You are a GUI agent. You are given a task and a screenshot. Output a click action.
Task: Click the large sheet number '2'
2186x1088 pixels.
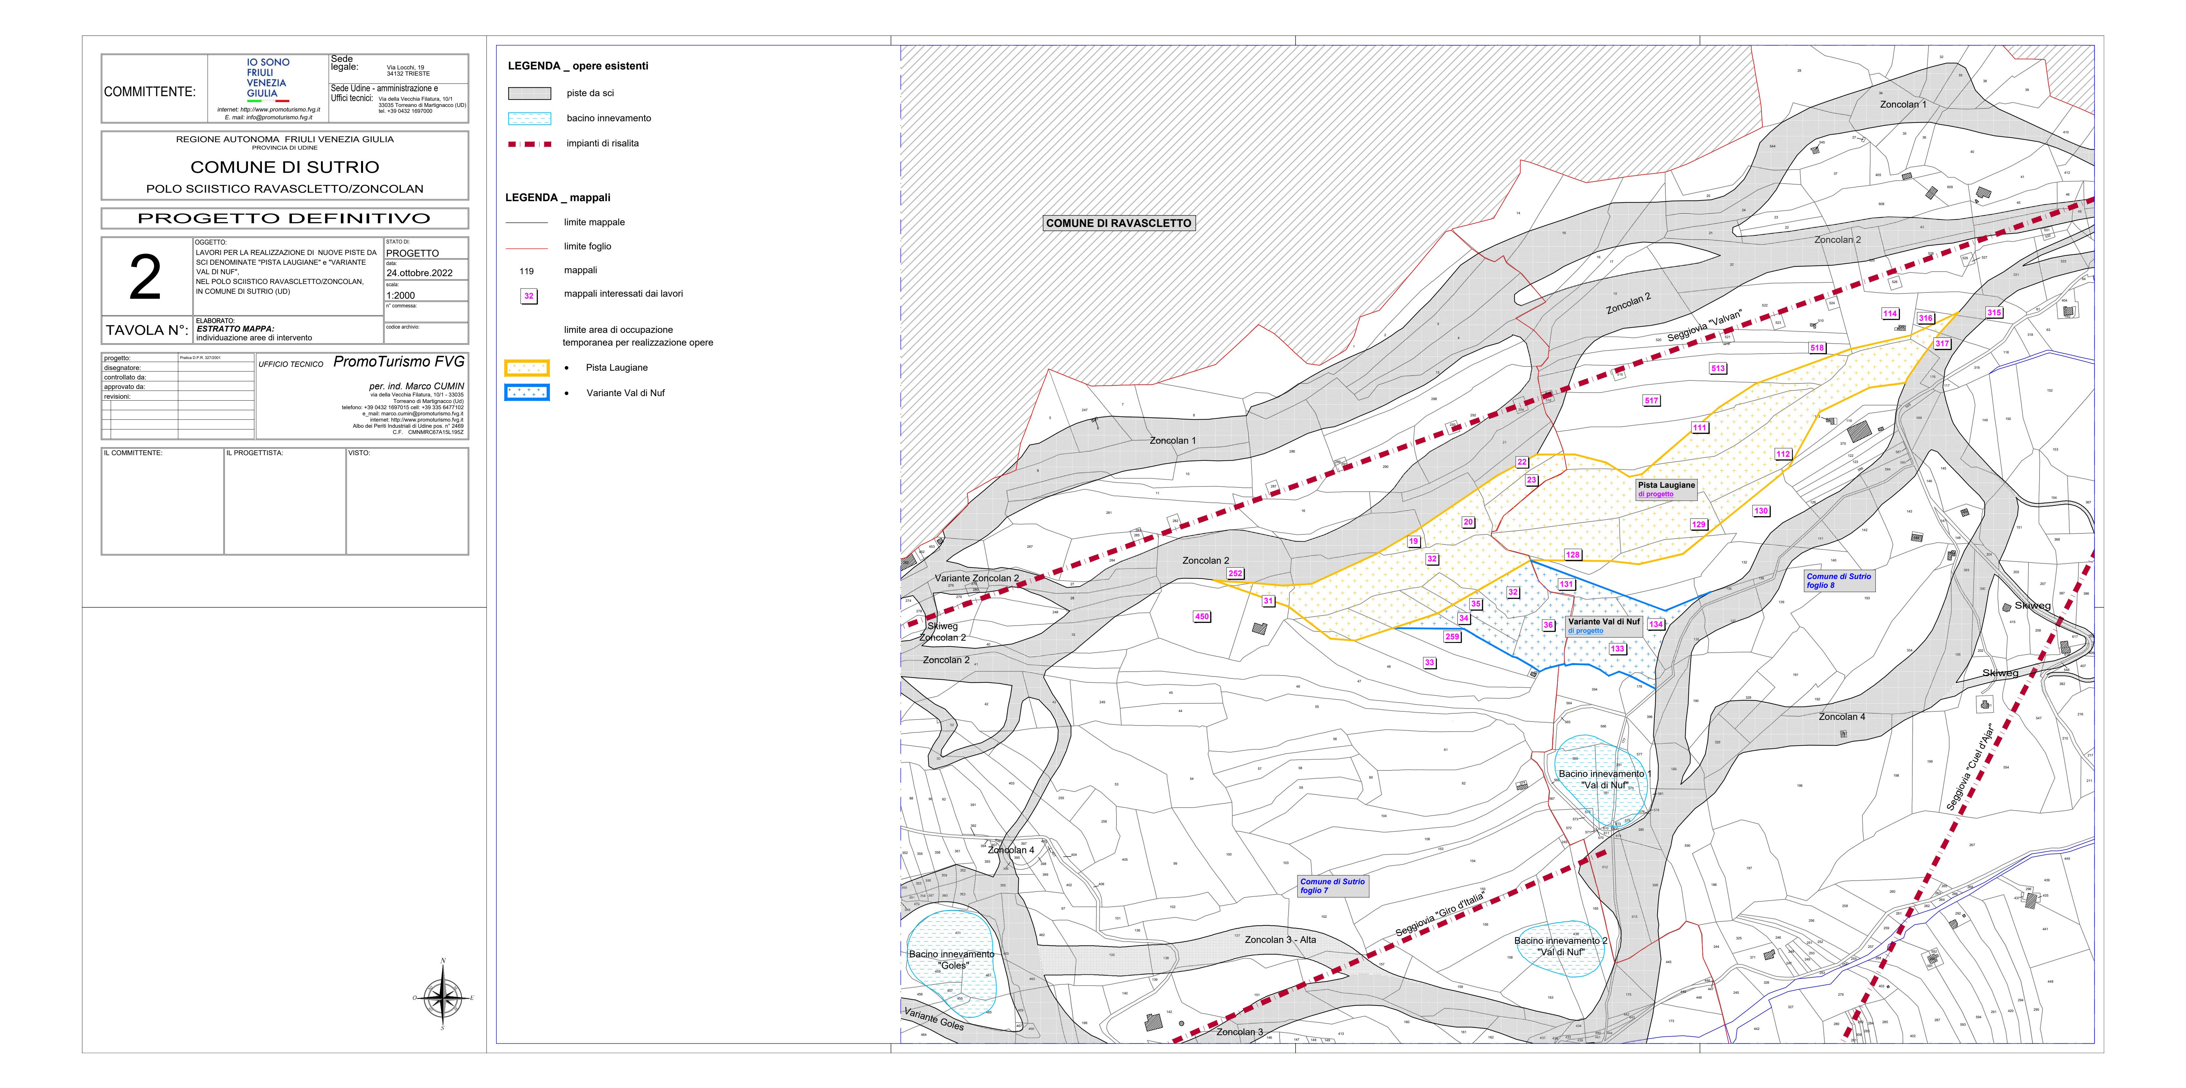click(x=145, y=277)
